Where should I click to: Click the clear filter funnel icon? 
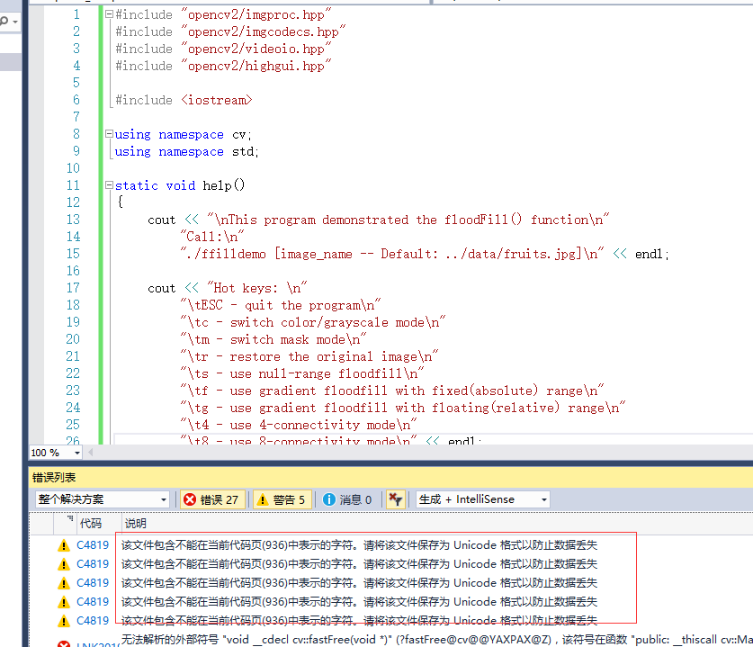coord(396,499)
